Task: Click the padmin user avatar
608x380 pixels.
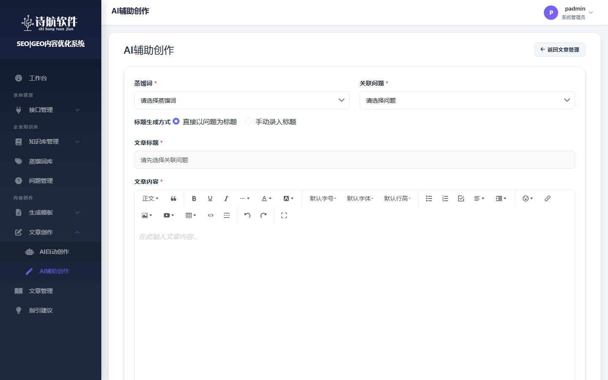Action: click(x=551, y=13)
